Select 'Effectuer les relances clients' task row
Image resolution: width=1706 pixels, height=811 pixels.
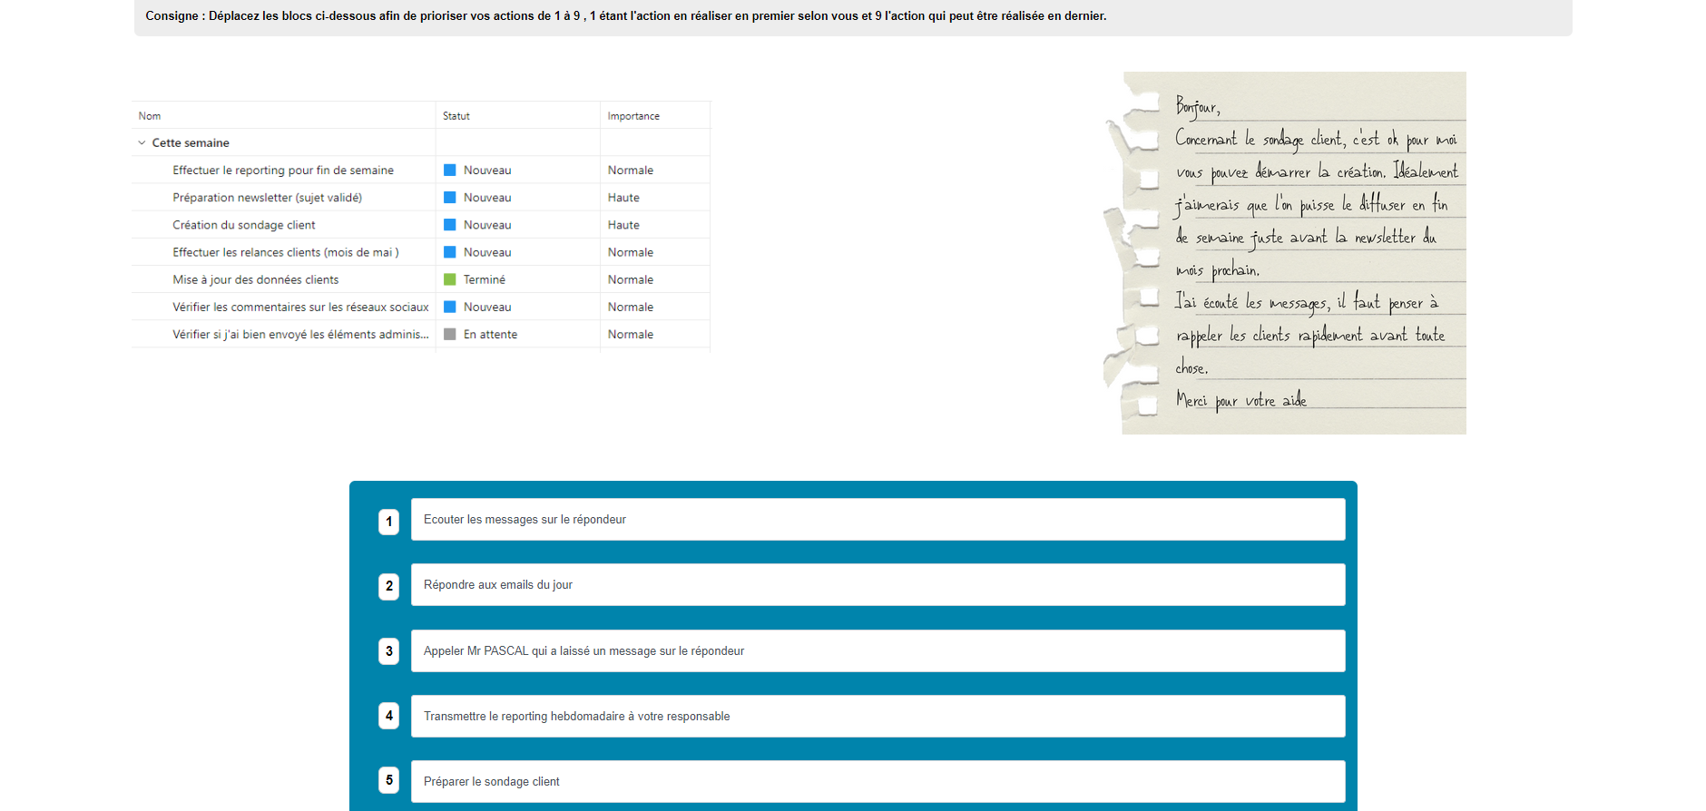pos(285,252)
